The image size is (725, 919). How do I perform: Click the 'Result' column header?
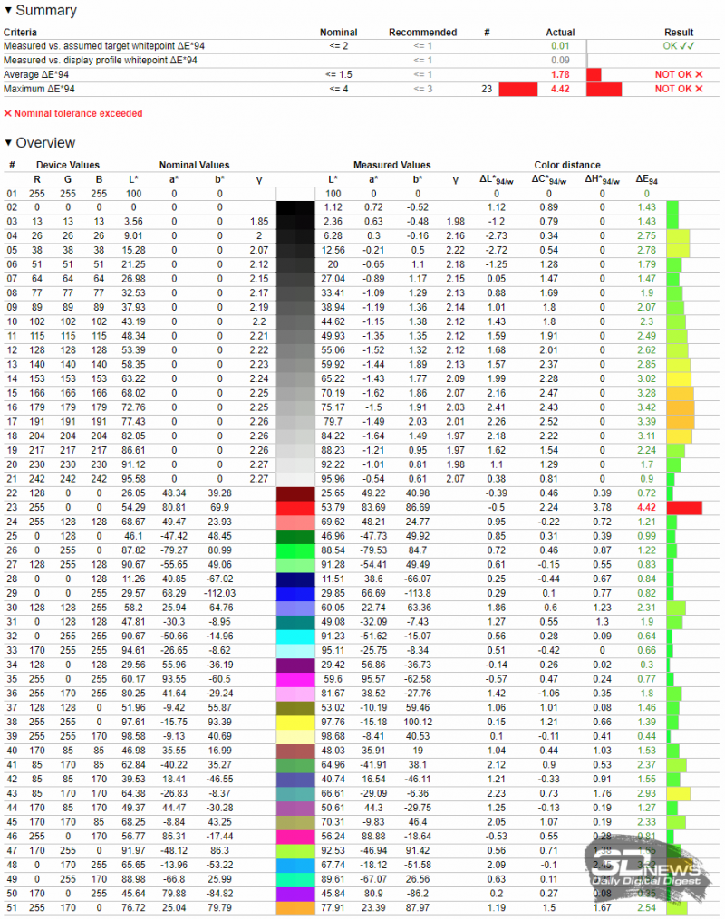679,33
